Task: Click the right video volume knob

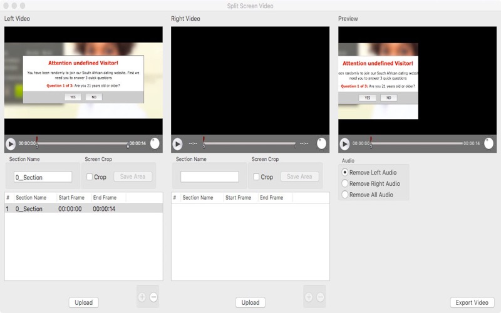Action: [x=321, y=143]
